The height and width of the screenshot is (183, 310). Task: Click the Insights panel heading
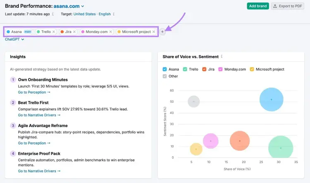(18, 57)
